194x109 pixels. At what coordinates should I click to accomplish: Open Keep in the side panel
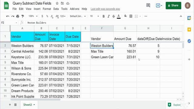(x=189, y=30)
